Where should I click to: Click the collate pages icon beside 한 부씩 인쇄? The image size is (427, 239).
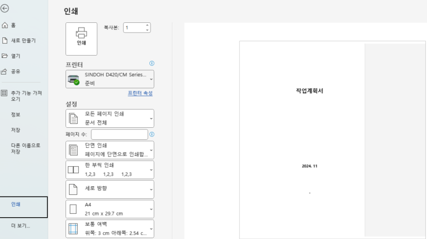point(73,170)
